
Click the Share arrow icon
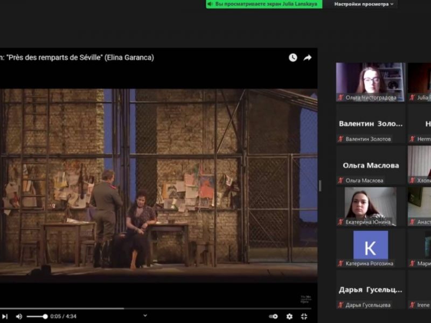pos(308,58)
